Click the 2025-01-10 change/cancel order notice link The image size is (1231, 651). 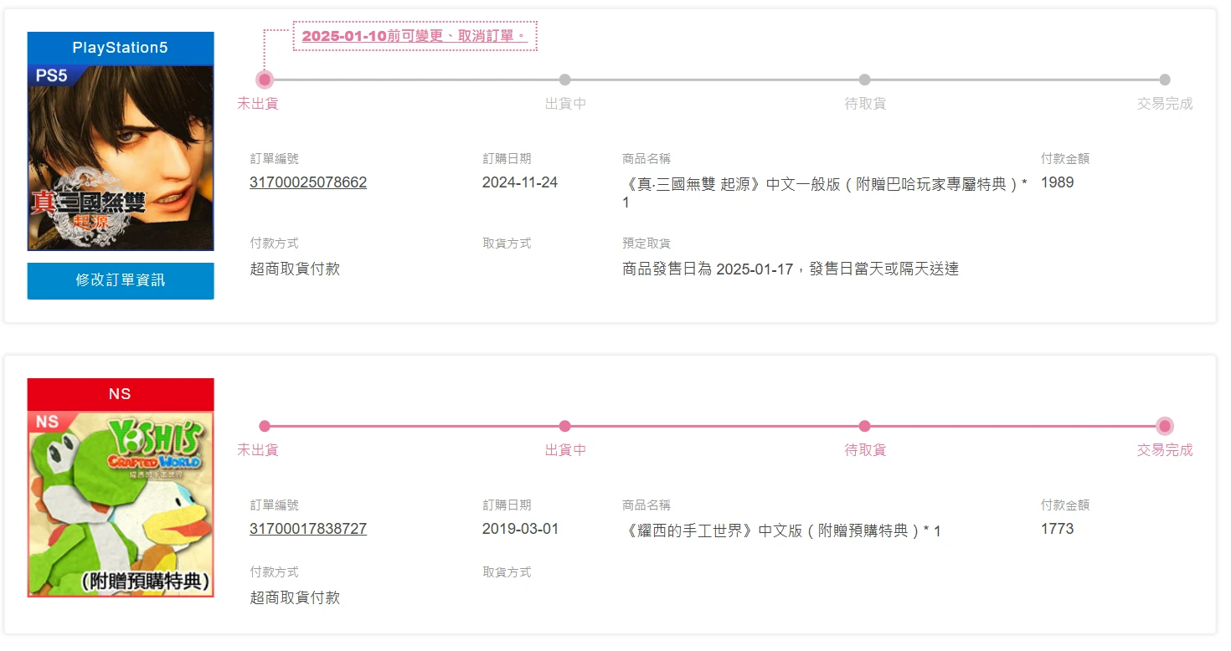pos(415,36)
